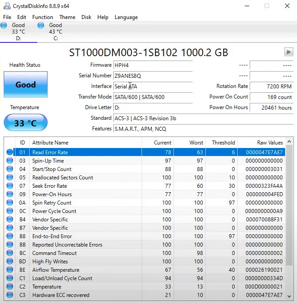Viewport: 297px width, 304px height.
Task: Switch to the D: disk tab at 33 °C
Action: coord(19,32)
